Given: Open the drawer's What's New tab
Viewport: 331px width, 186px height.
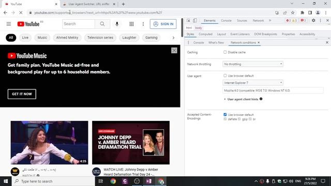Looking at the screenshot, I should 216,42.
